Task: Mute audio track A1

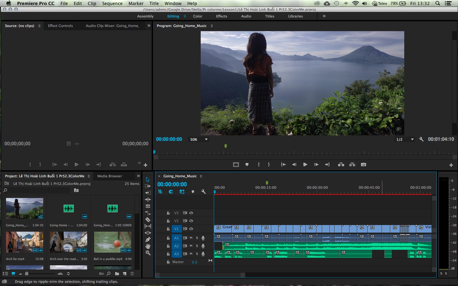Action: (191, 238)
